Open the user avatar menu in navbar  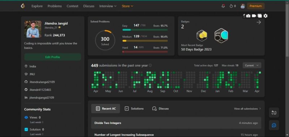click(242, 6)
